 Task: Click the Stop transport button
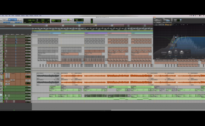(66, 20)
